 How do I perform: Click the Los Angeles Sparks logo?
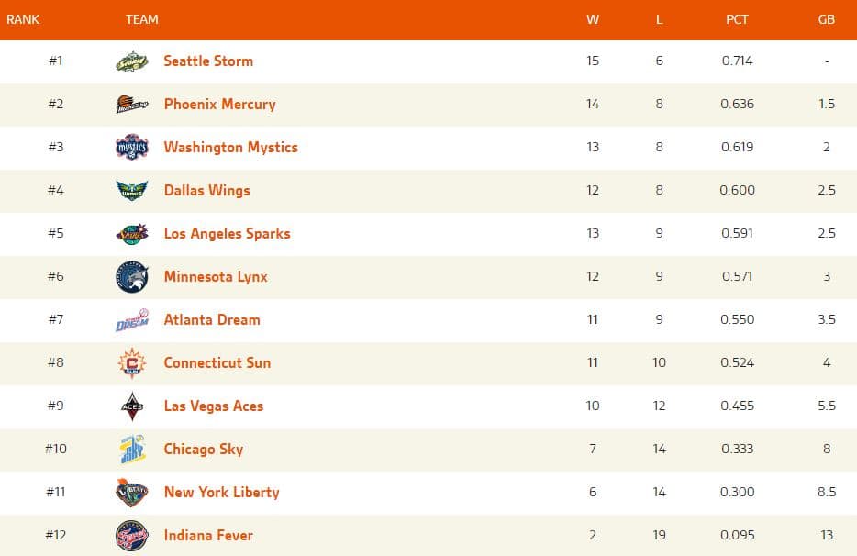pyautogui.click(x=132, y=234)
